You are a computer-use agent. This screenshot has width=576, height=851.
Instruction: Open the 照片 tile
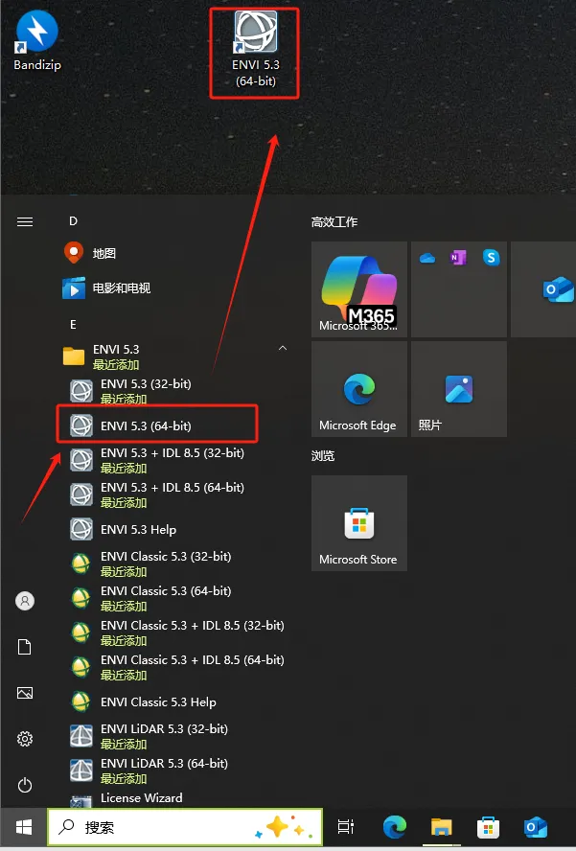(x=459, y=389)
